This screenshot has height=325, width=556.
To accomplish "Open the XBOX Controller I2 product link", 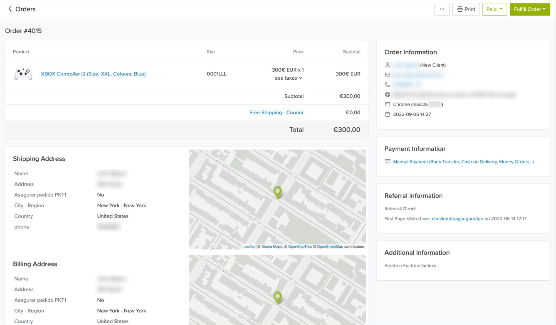I will pos(93,74).
